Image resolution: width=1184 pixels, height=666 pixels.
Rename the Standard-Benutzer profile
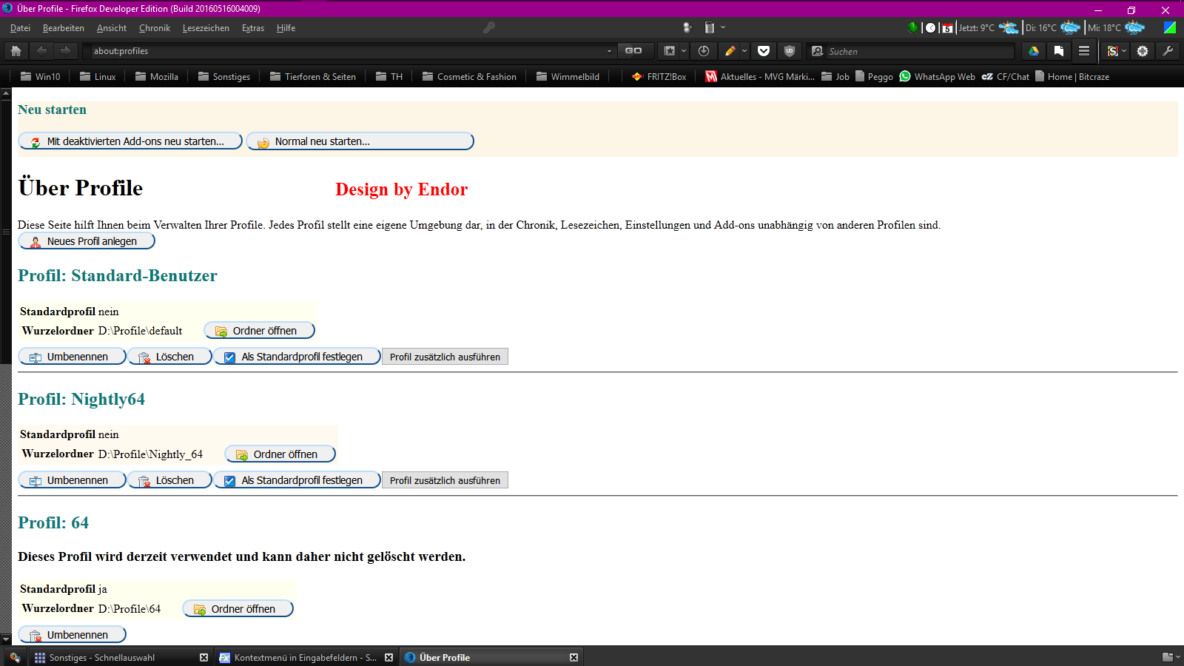pos(73,357)
